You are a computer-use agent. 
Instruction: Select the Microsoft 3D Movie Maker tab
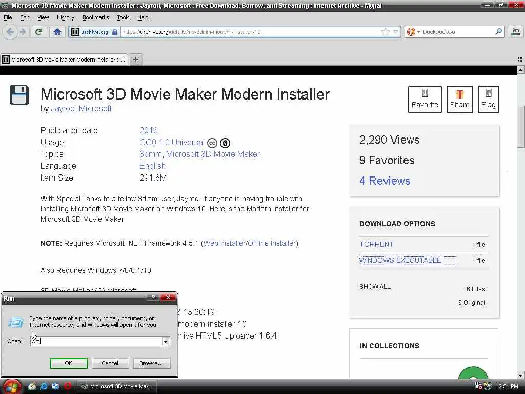pos(64,60)
